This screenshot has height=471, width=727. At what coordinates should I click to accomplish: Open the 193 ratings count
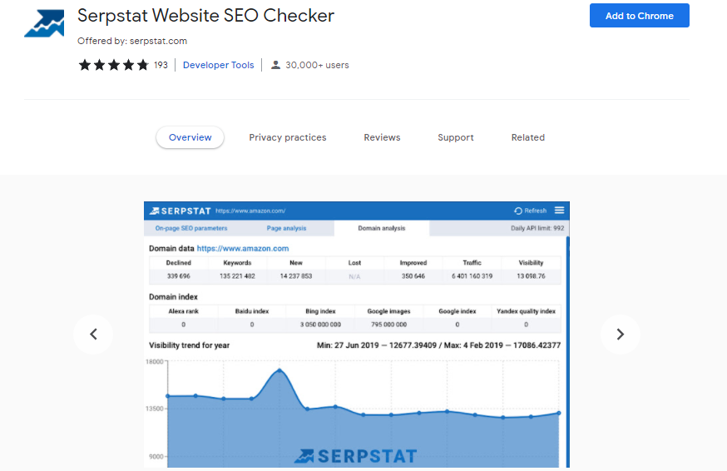coord(161,65)
